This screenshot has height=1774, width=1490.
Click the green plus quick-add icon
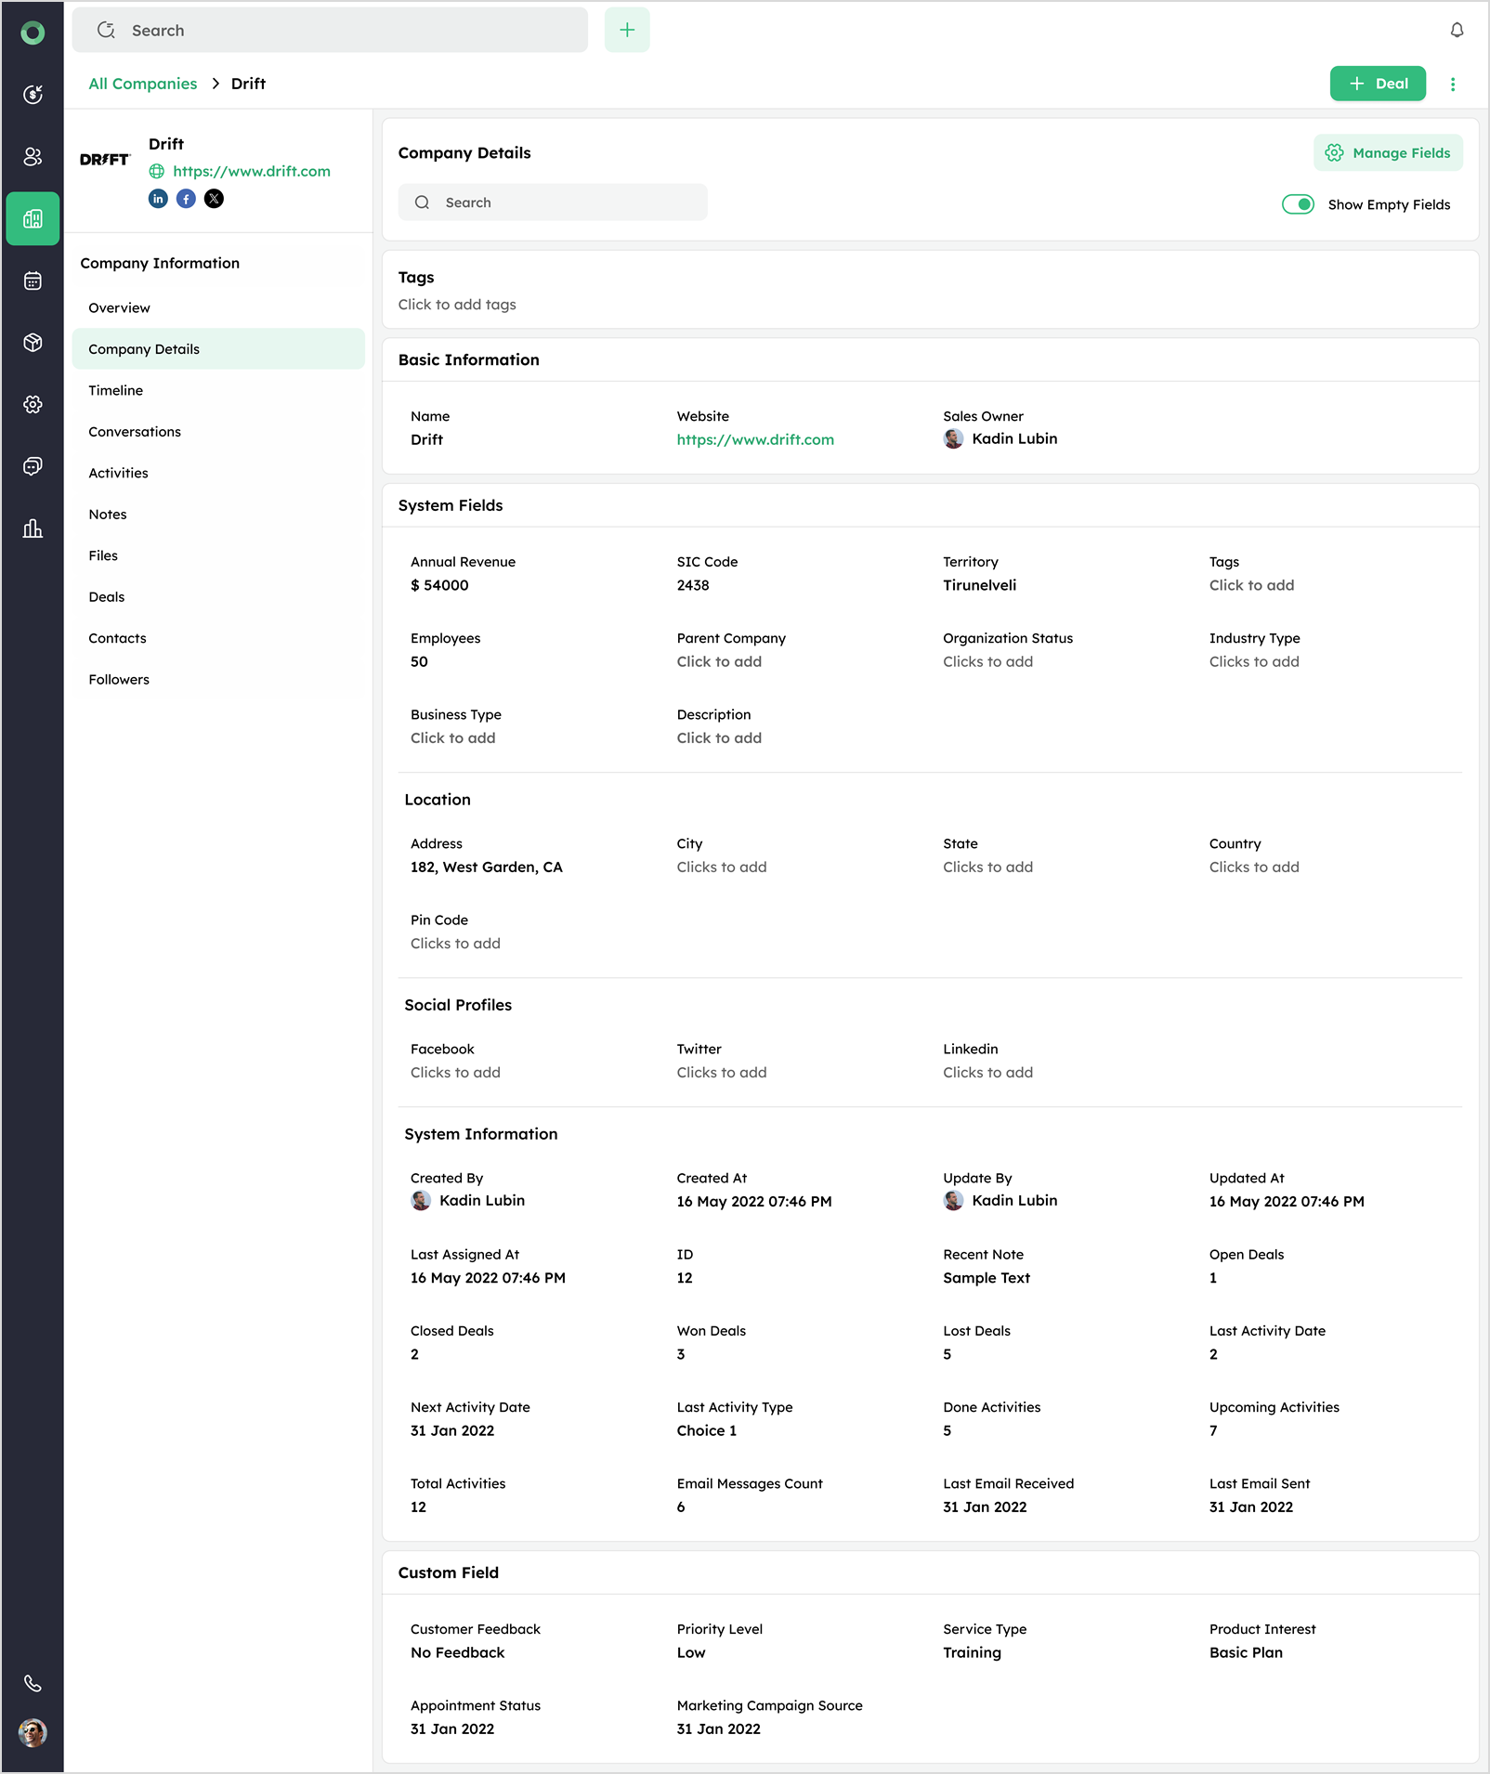coord(627,31)
